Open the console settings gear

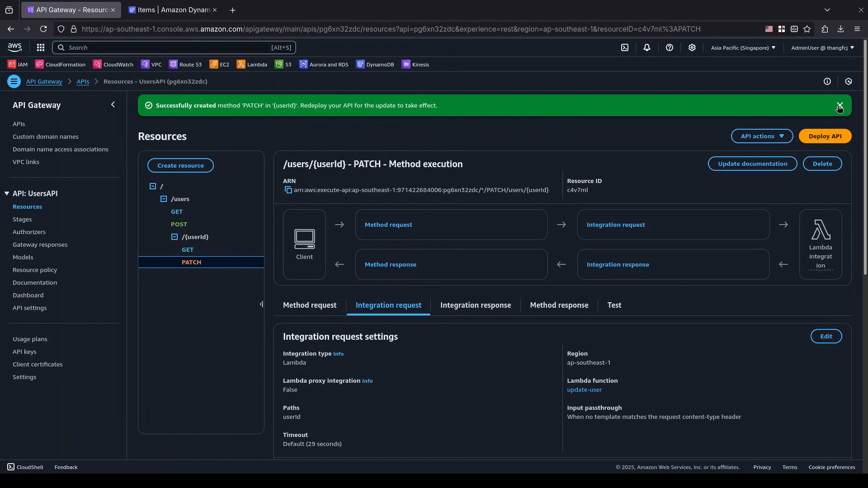(692, 47)
